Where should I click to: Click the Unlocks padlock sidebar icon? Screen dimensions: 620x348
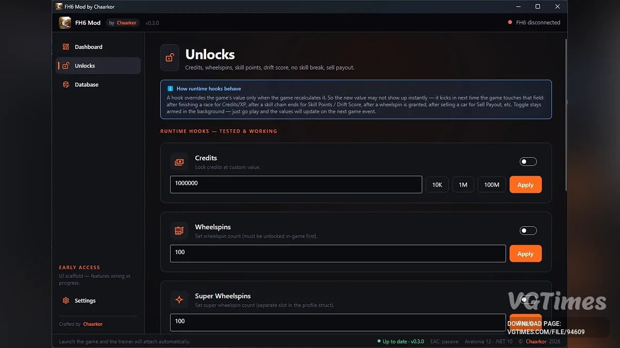coord(66,65)
